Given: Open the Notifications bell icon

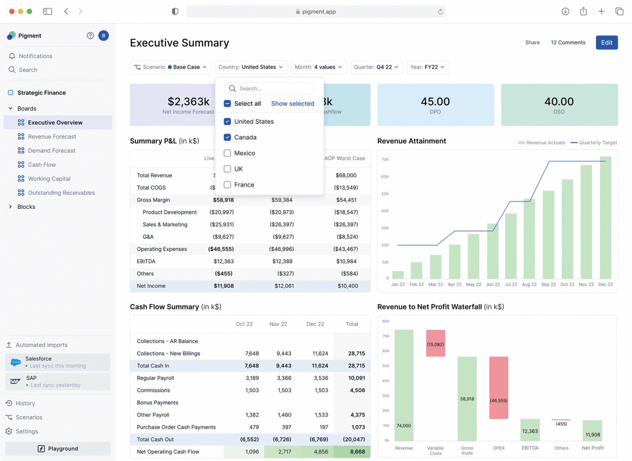Looking at the screenshot, I should [12, 56].
